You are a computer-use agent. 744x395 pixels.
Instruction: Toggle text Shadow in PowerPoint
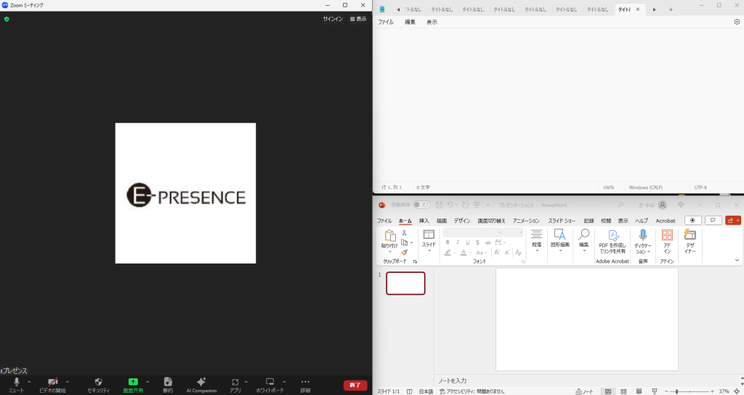tap(477, 243)
